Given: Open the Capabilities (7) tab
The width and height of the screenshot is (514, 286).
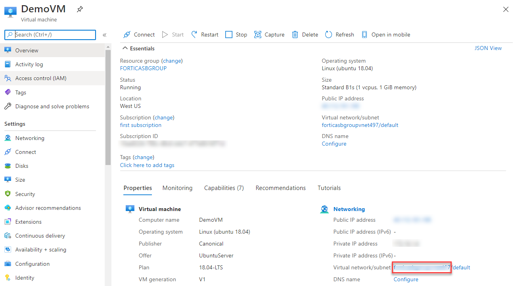Looking at the screenshot, I should [x=224, y=188].
